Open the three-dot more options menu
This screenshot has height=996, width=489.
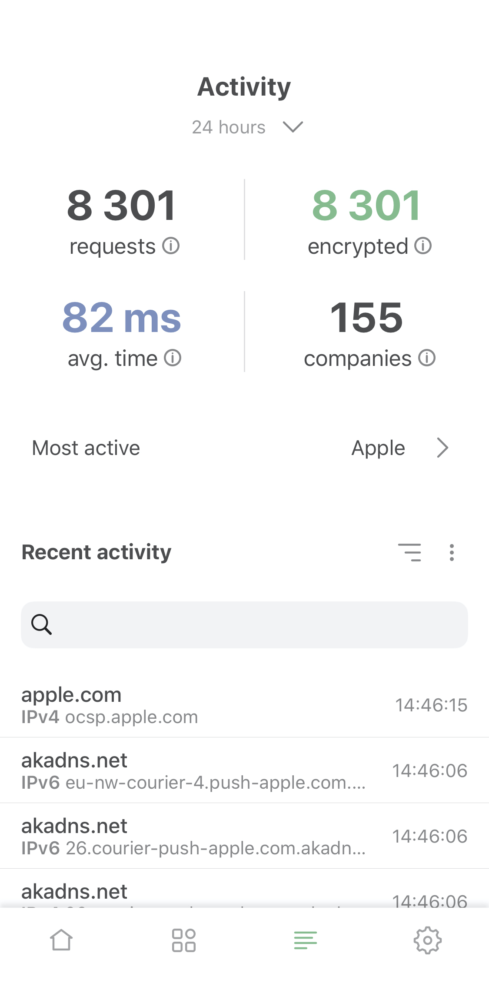pos(452,552)
